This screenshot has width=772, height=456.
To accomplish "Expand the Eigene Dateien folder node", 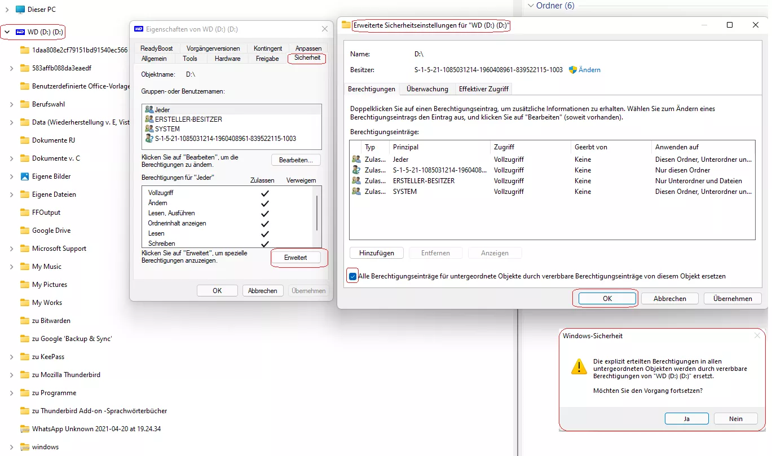I will coord(11,194).
